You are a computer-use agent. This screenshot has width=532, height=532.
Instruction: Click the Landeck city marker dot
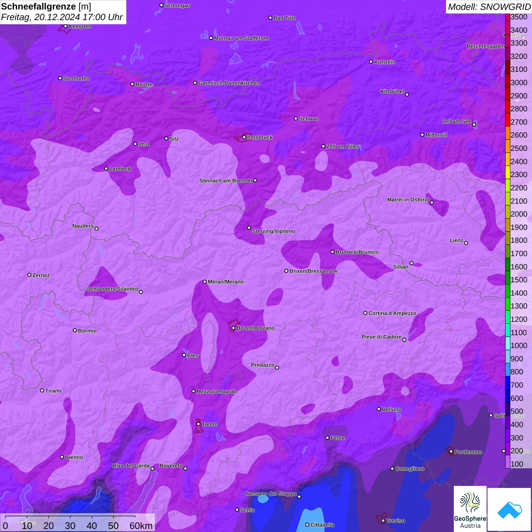(106, 169)
